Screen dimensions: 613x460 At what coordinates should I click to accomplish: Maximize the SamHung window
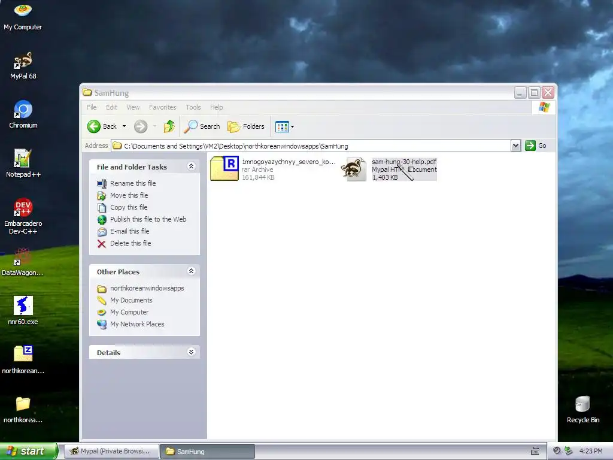click(x=534, y=93)
